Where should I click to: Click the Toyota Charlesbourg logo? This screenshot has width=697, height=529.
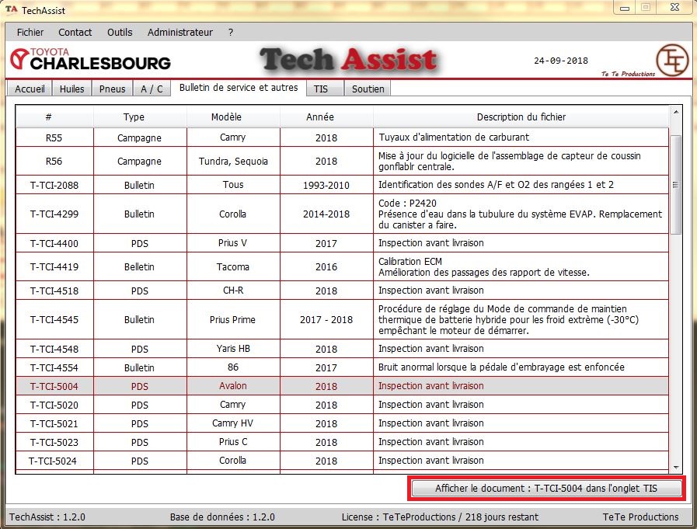pyautogui.click(x=90, y=60)
